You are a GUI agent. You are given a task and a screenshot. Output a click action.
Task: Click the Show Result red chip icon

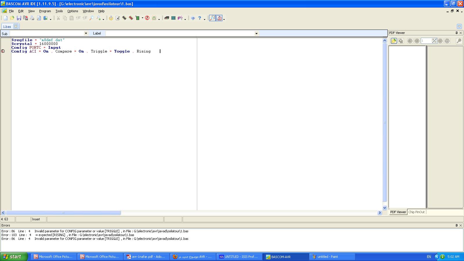(x=131, y=18)
